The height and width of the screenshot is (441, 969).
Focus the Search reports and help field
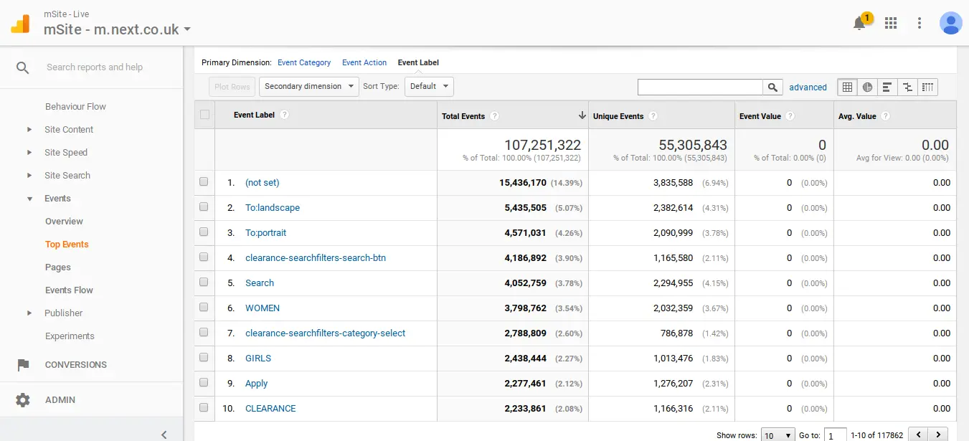(95, 67)
